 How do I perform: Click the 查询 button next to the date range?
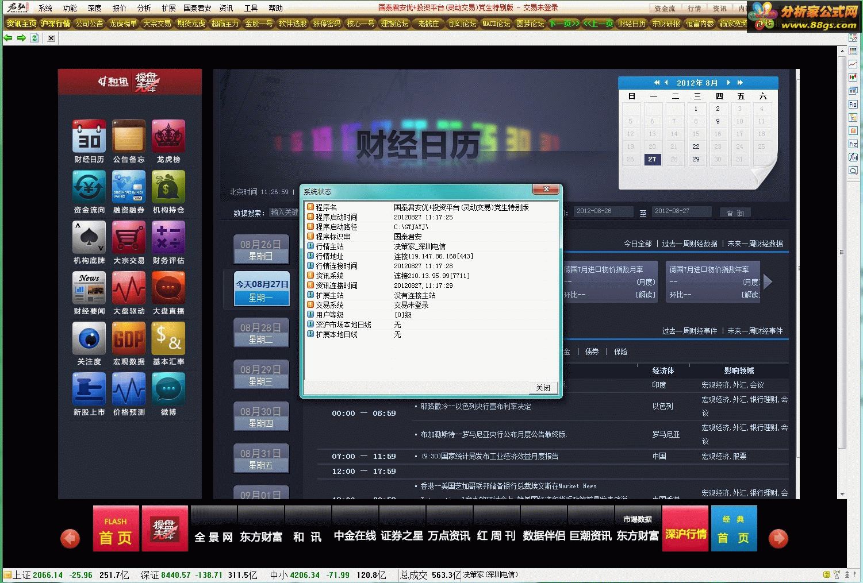tap(735, 213)
